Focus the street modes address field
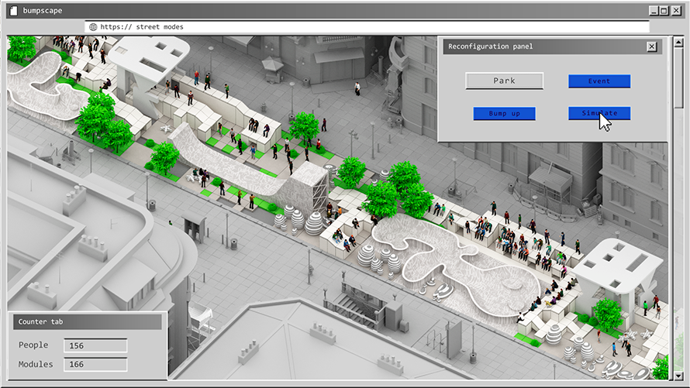This screenshot has width=690, height=388. pyautogui.click(x=367, y=27)
